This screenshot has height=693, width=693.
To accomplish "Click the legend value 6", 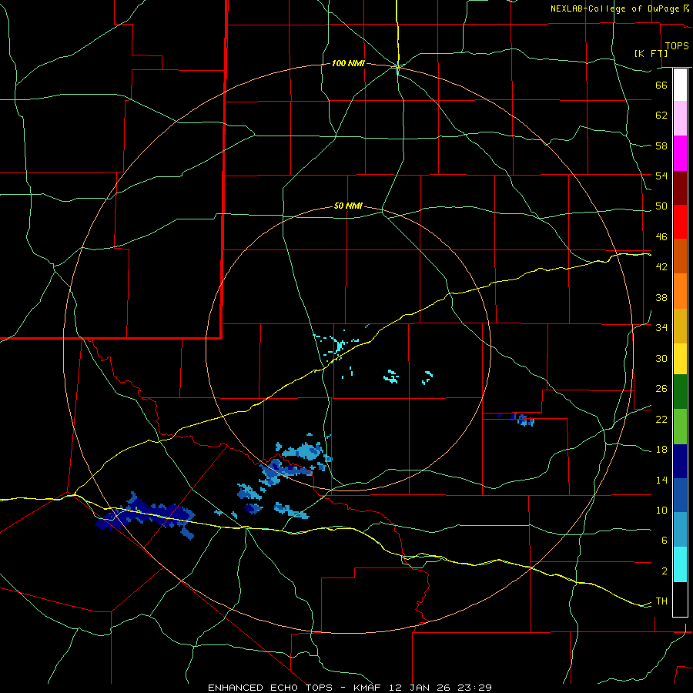I will [665, 541].
